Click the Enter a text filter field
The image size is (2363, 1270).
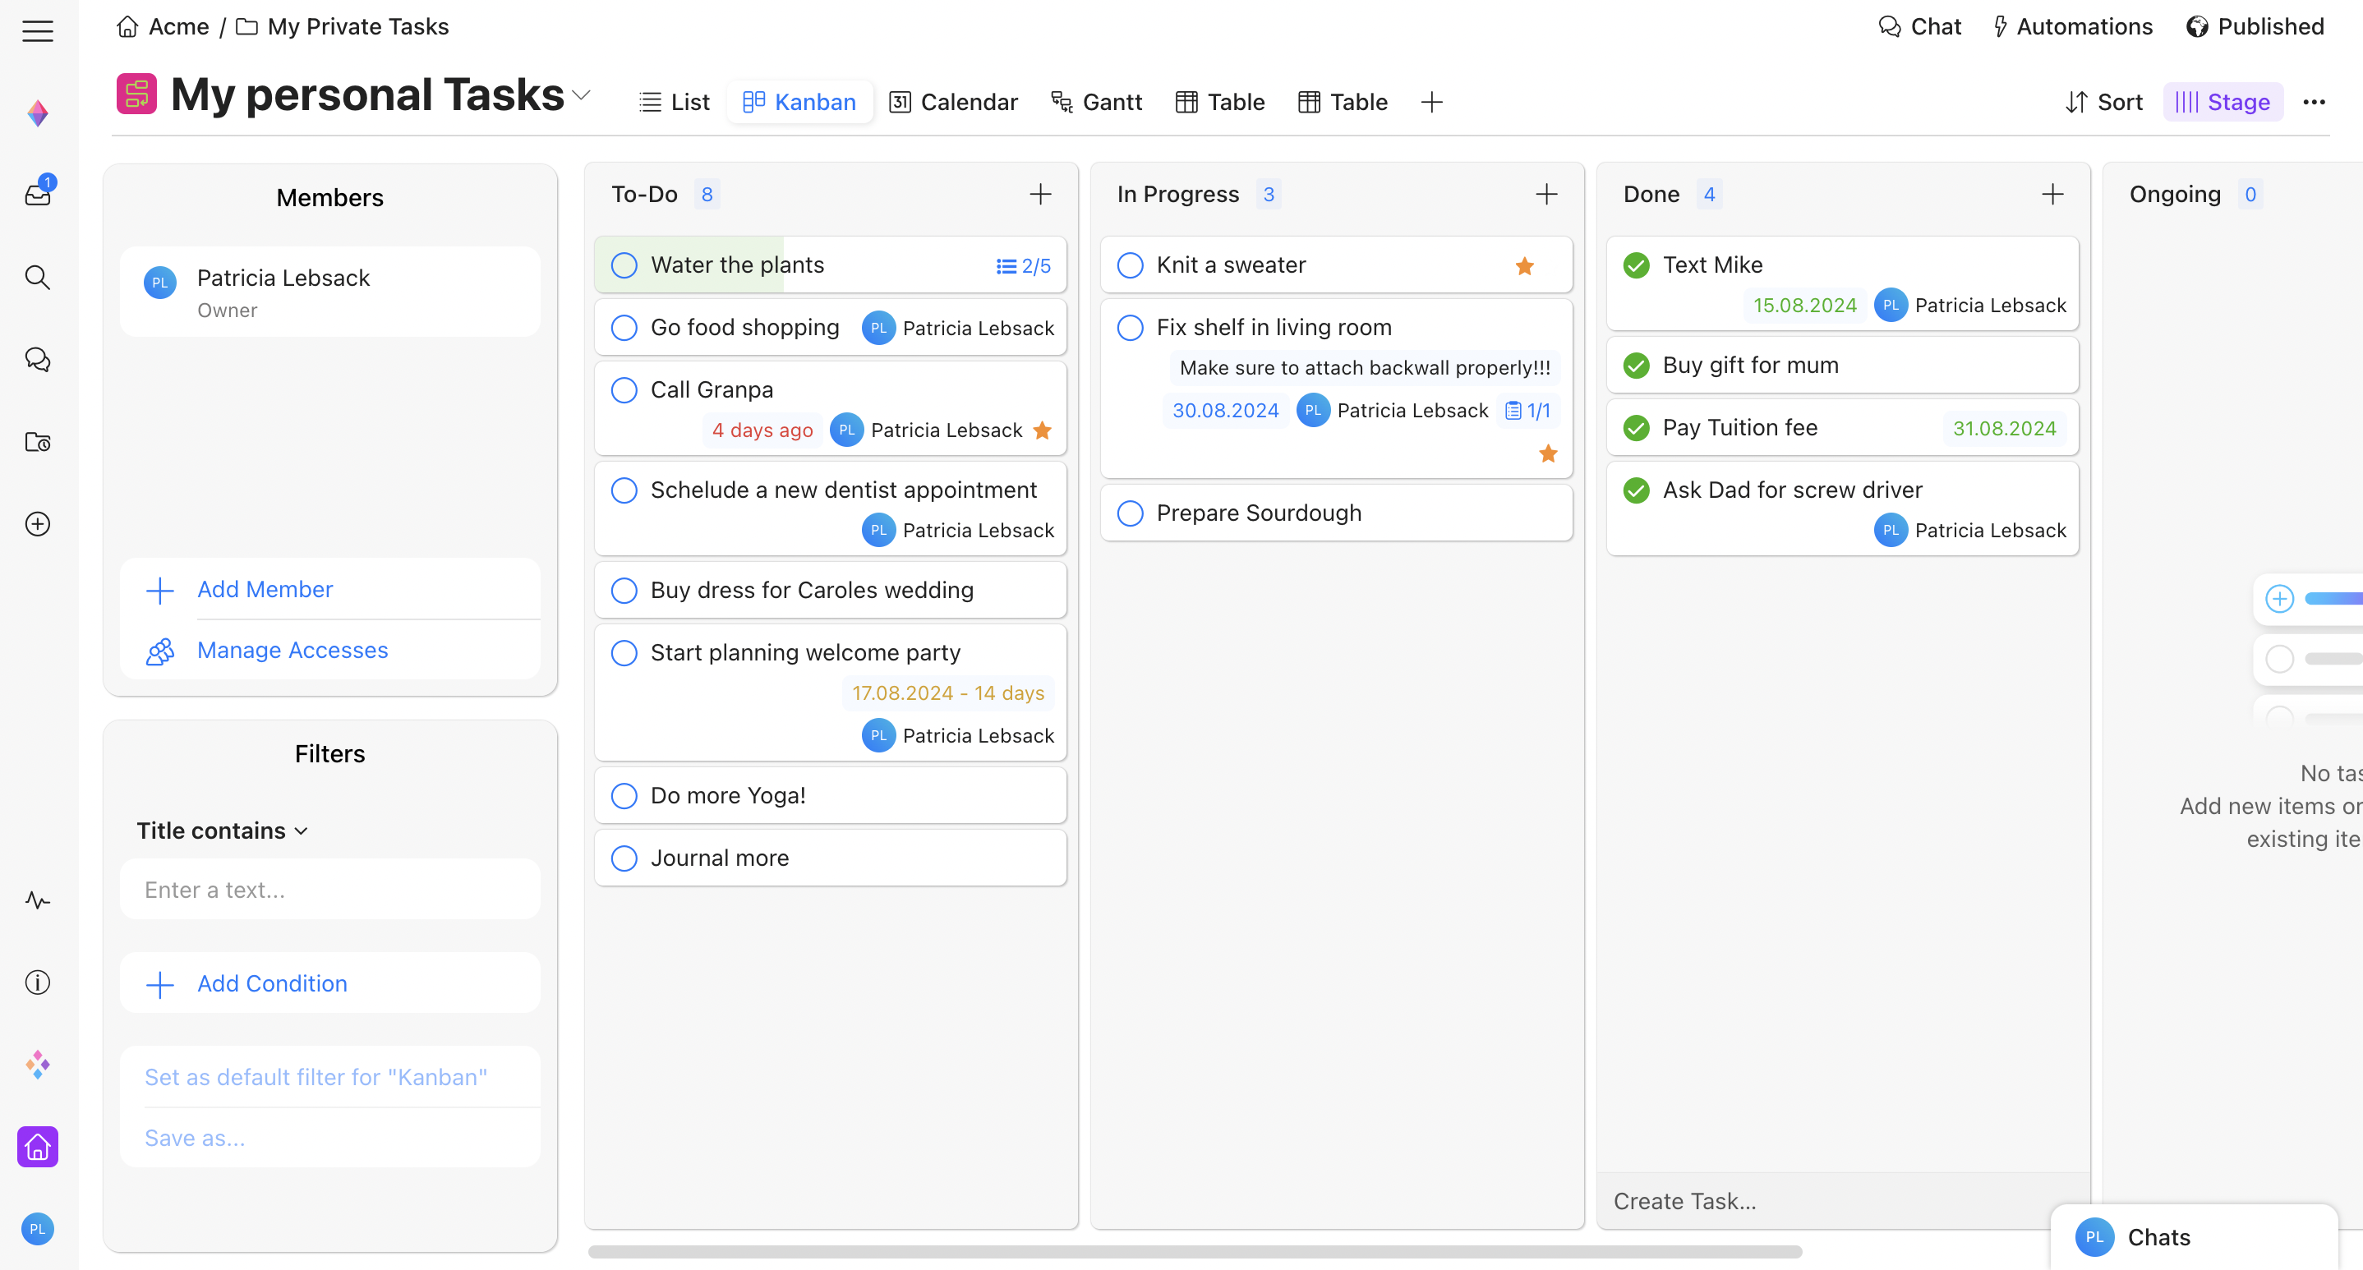click(x=329, y=890)
